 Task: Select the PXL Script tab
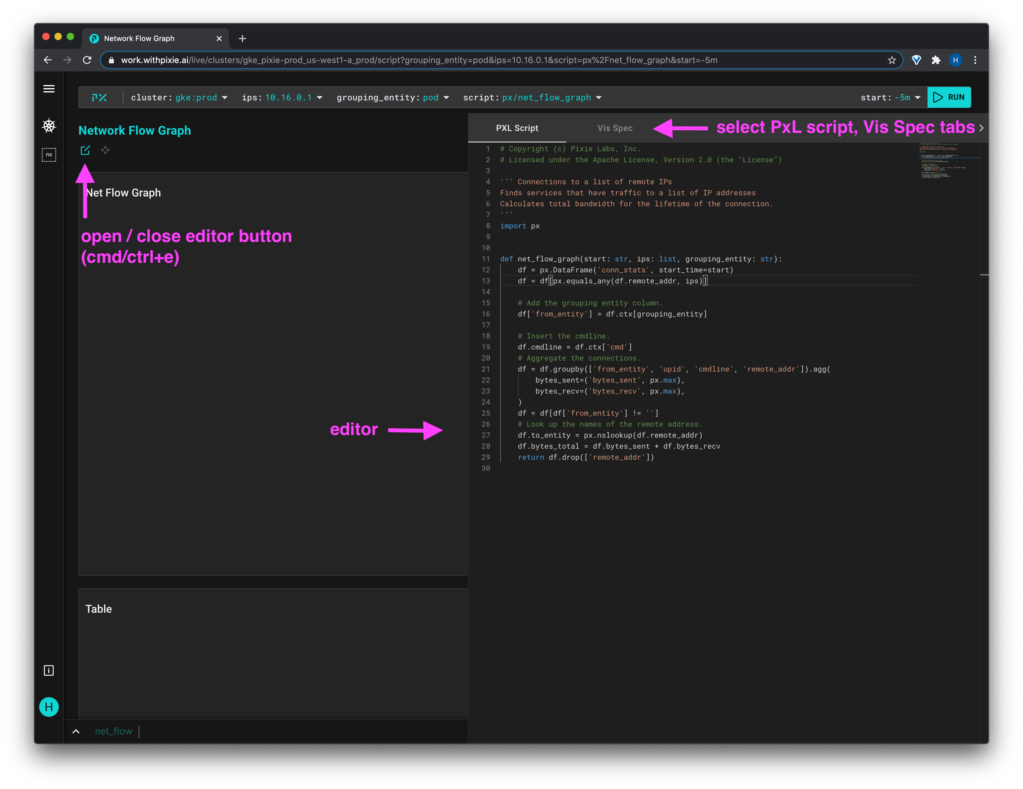pos(517,128)
